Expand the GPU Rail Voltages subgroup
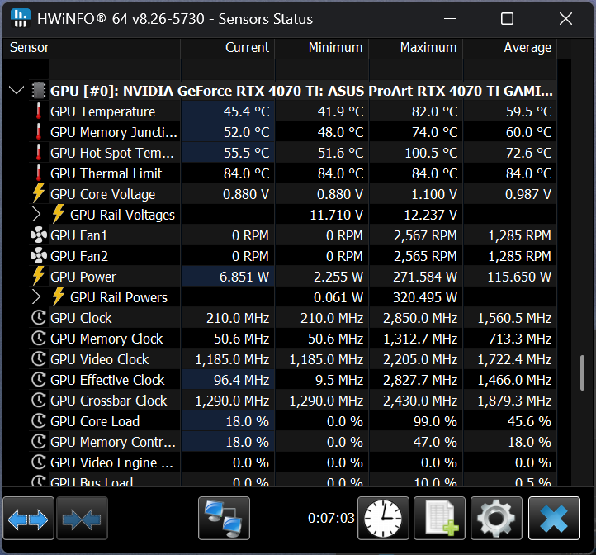596x555 pixels. point(36,215)
